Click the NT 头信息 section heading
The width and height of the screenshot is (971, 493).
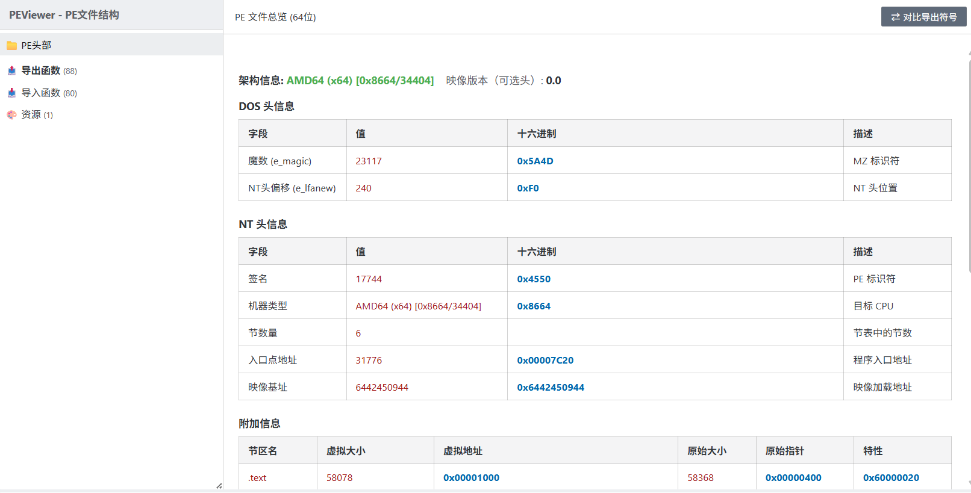click(x=263, y=225)
